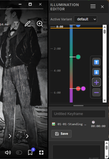Select the green keyframe marker on timeline
The image size is (109, 159).
pyautogui.click(x=78, y=57)
